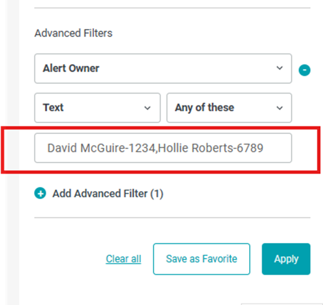
Task: Apply the advanced filters
Action: click(x=286, y=259)
